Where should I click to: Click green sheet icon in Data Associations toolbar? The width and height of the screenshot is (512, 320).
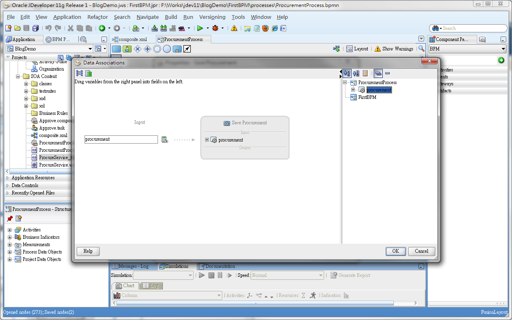point(89,73)
